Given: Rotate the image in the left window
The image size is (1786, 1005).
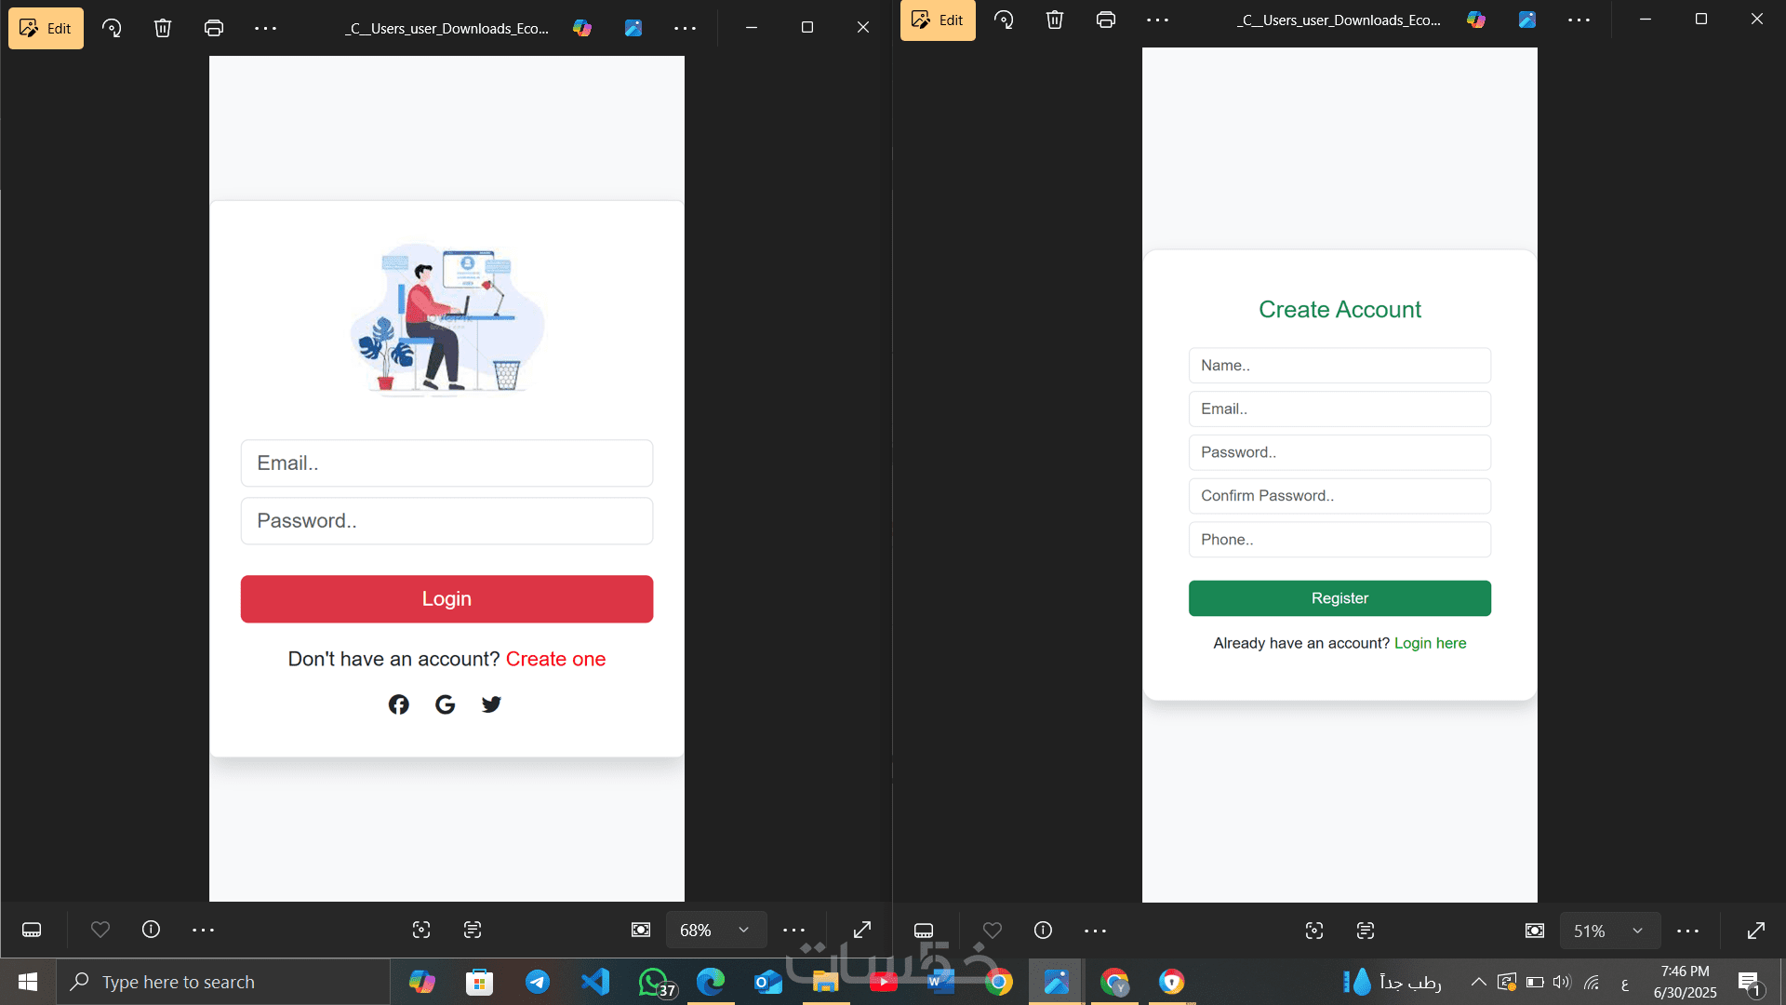Looking at the screenshot, I should click(112, 28).
